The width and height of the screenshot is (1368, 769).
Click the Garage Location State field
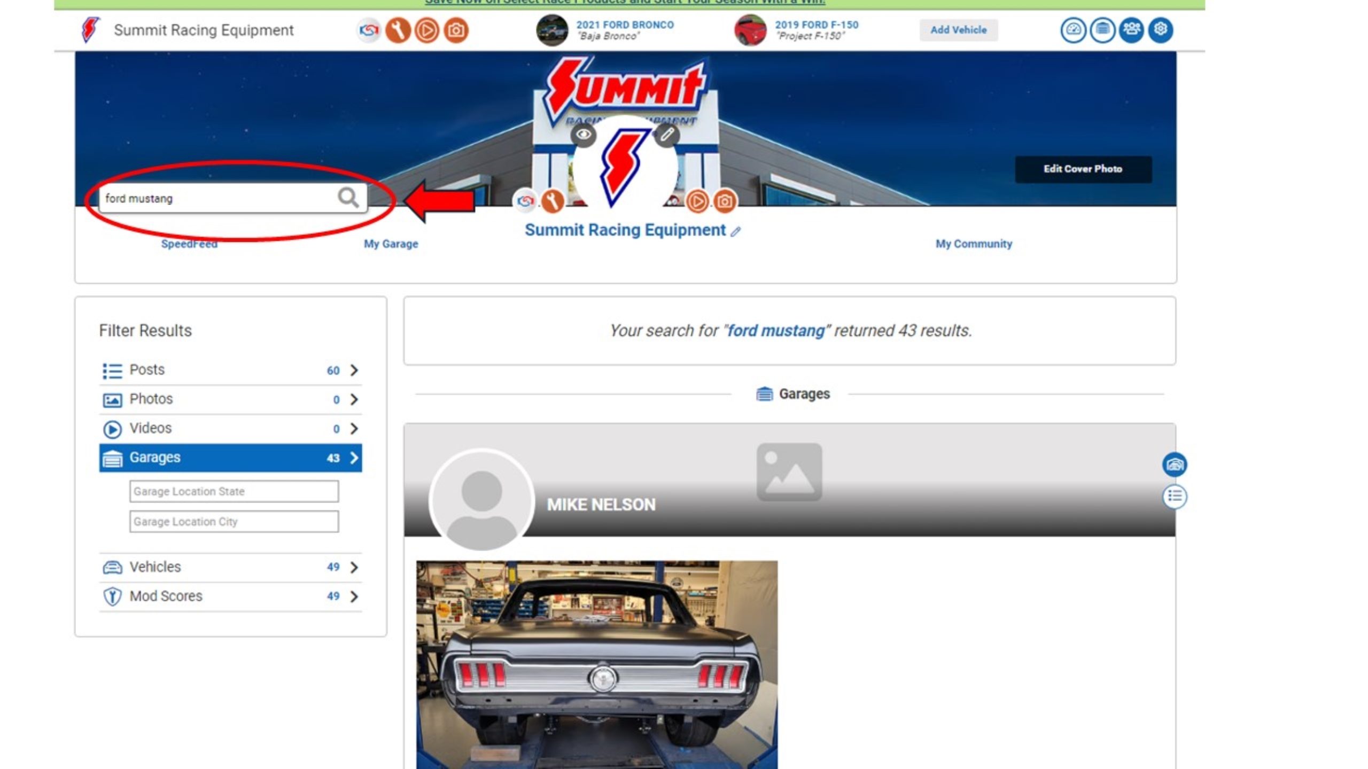[234, 491]
